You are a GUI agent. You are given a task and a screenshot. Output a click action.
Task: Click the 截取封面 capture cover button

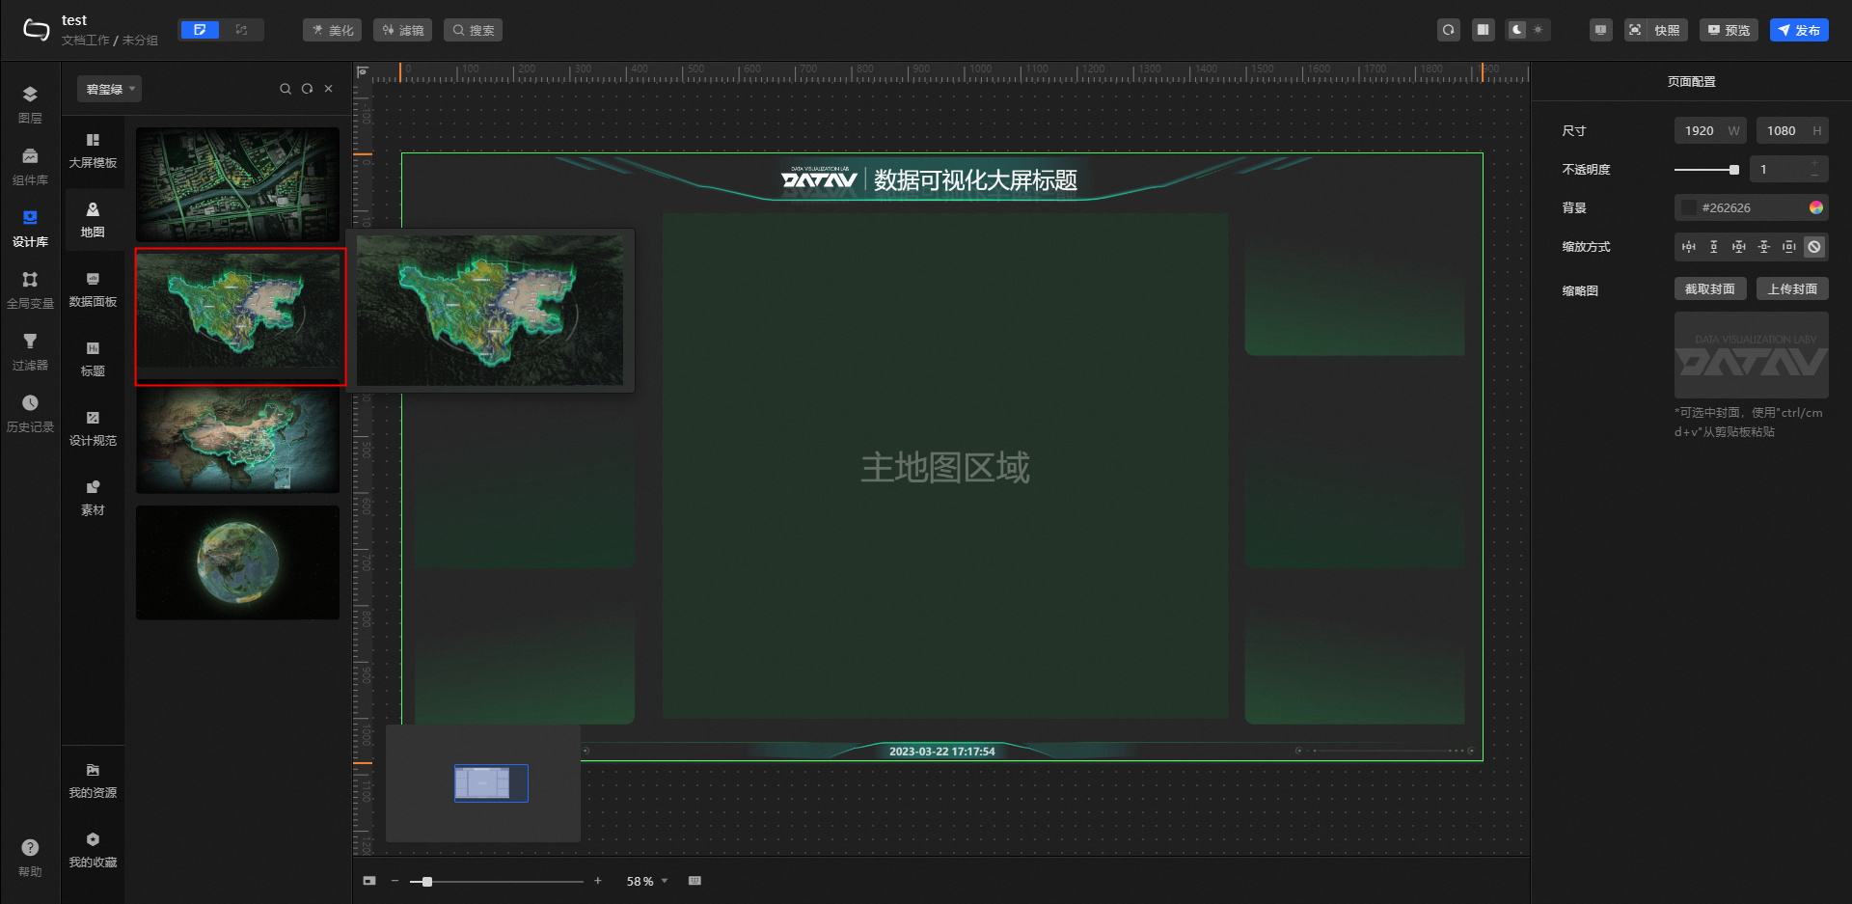[x=1710, y=288]
